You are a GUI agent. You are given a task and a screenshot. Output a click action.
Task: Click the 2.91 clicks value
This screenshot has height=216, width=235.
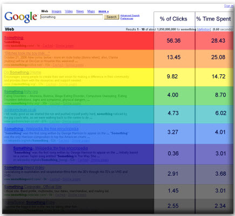(173, 173)
